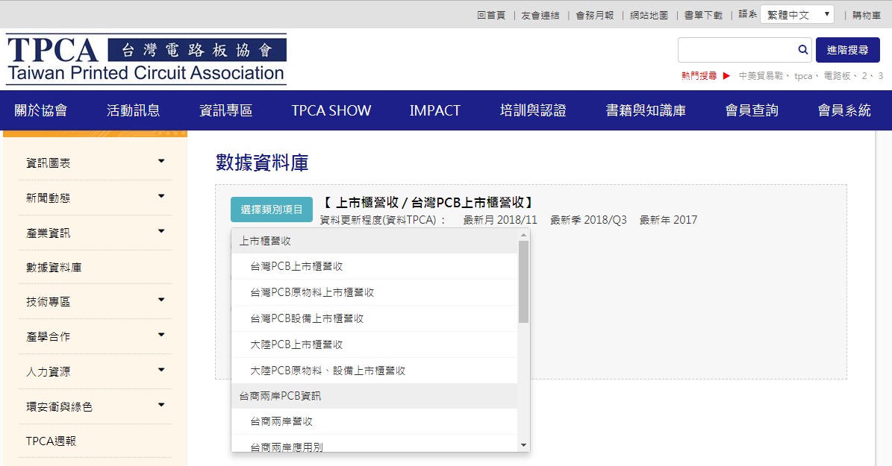
Task: Open 網站地圖 link
Action: click(649, 16)
